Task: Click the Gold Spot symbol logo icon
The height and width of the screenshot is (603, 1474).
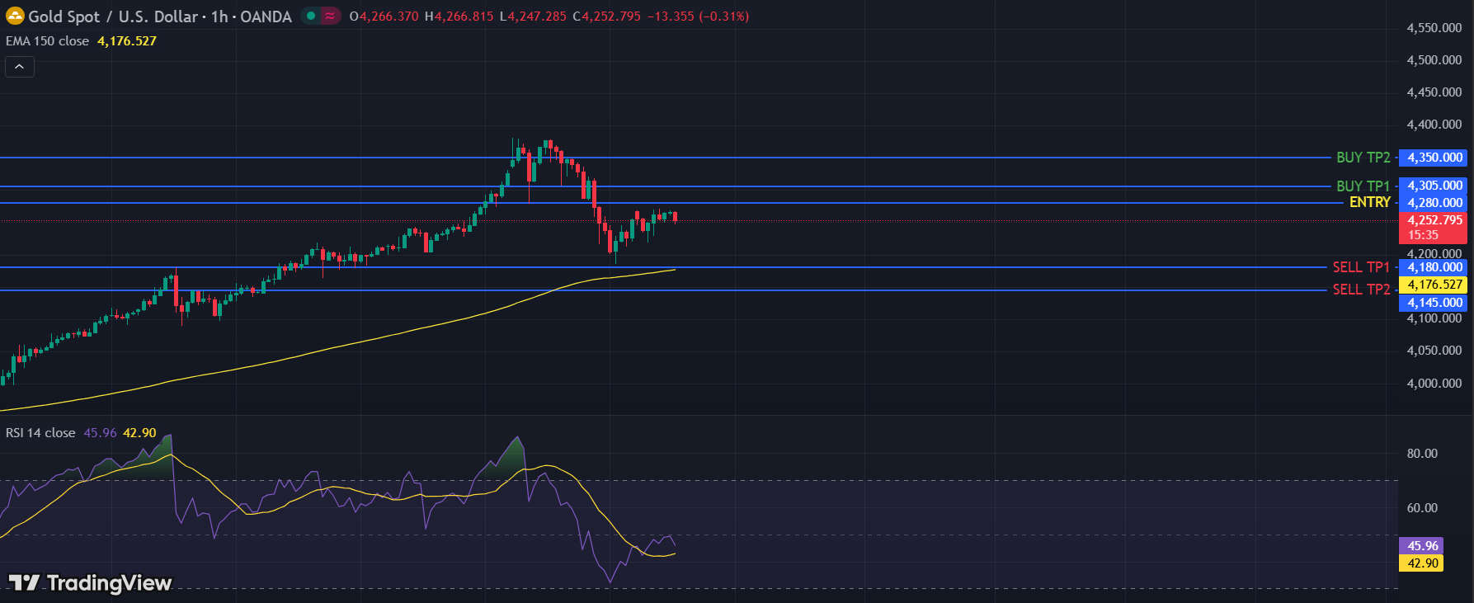Action: point(15,16)
